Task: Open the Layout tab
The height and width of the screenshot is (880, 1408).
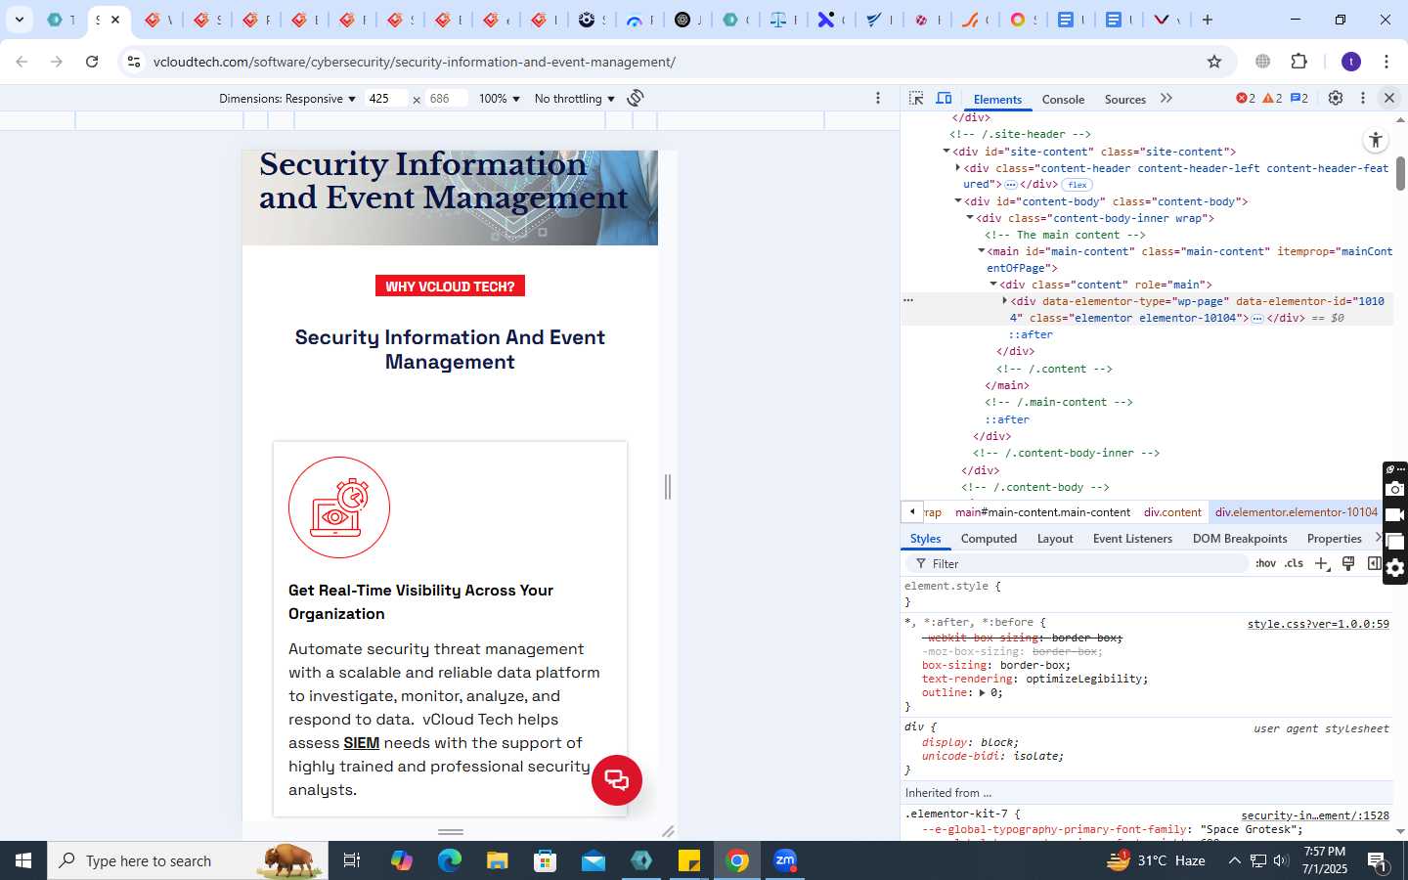Action: tap(1055, 539)
